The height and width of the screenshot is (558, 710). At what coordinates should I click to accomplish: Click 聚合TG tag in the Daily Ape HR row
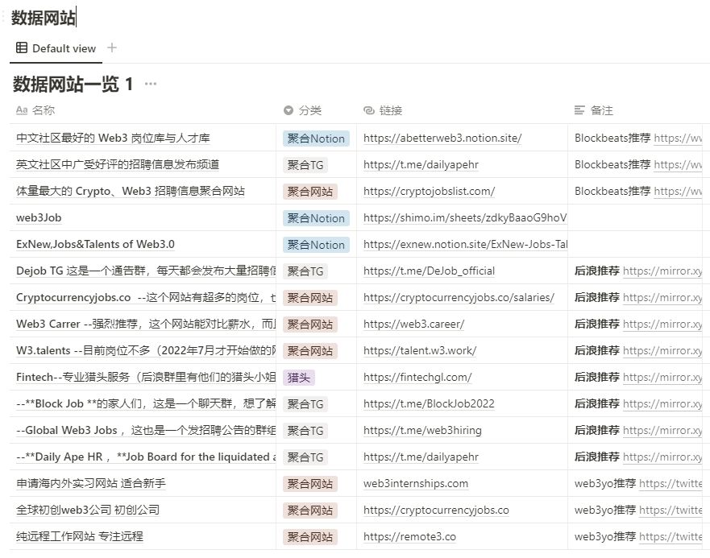[305, 457]
